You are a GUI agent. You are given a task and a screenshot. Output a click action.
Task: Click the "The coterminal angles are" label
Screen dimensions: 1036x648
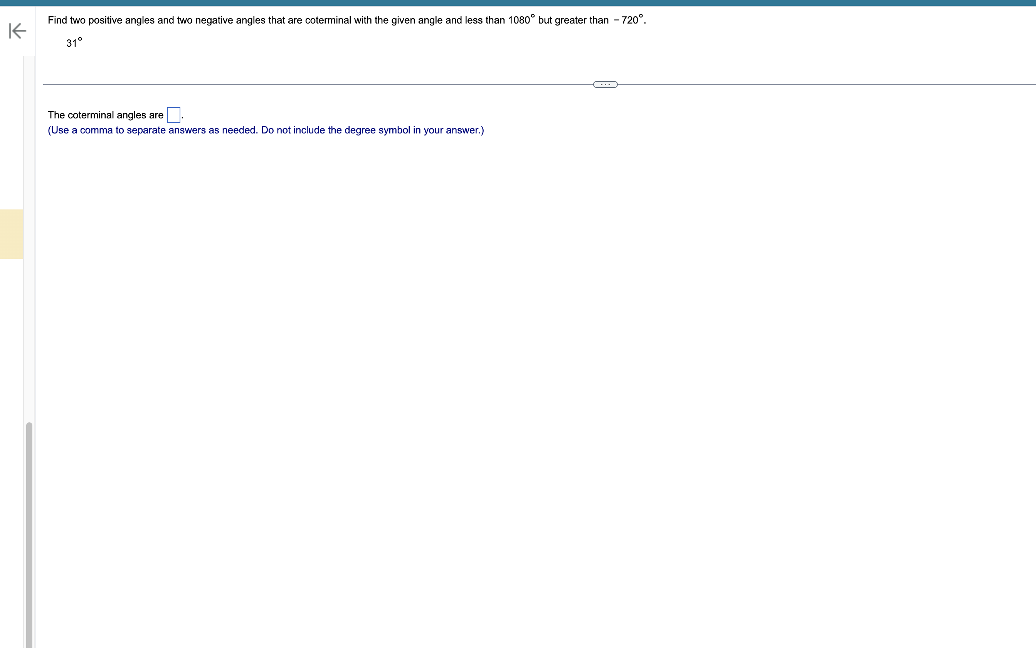click(x=105, y=115)
